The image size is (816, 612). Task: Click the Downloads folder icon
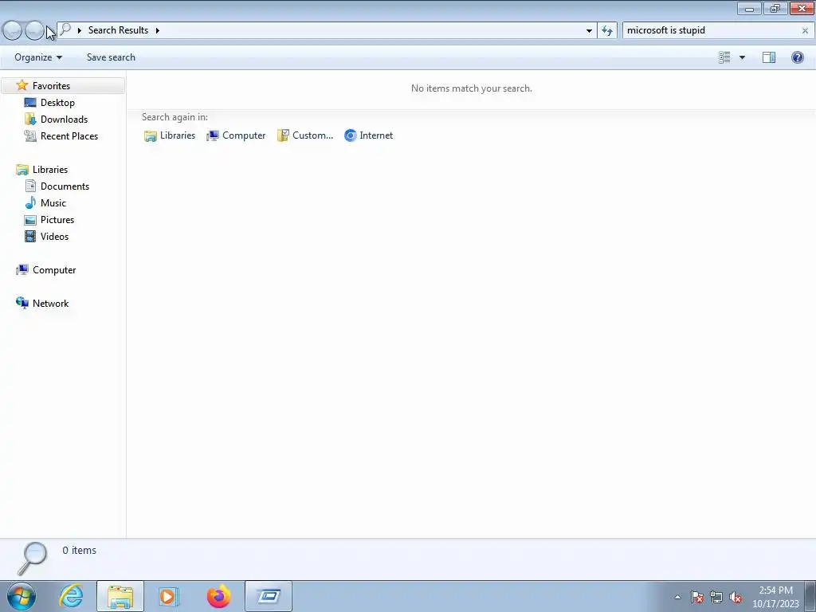coord(30,120)
